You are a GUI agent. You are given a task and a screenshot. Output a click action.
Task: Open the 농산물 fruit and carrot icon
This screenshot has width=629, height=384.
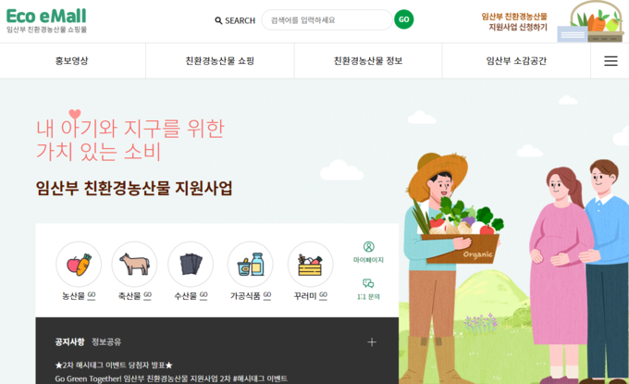pyautogui.click(x=79, y=265)
